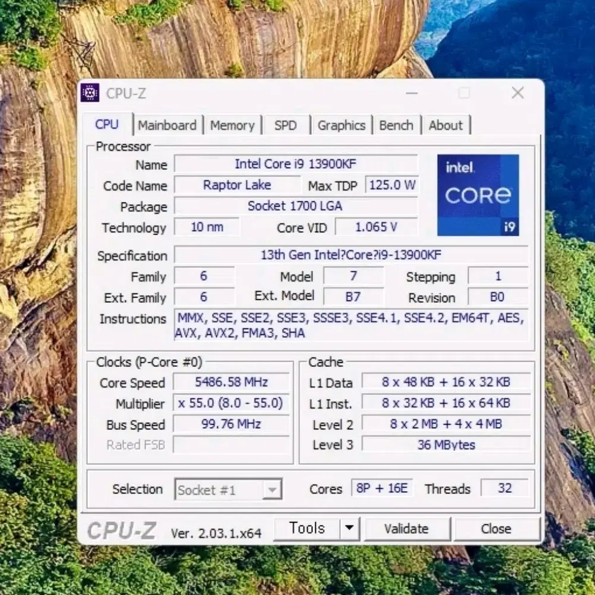View the About tab
This screenshot has height=595, width=595.
[x=446, y=125]
